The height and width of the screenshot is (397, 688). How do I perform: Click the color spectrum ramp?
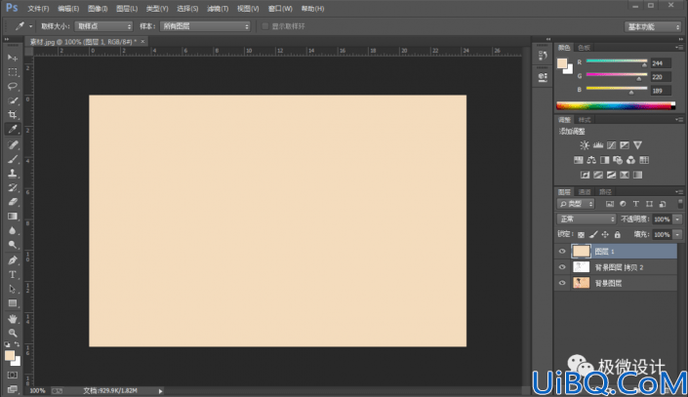616,105
